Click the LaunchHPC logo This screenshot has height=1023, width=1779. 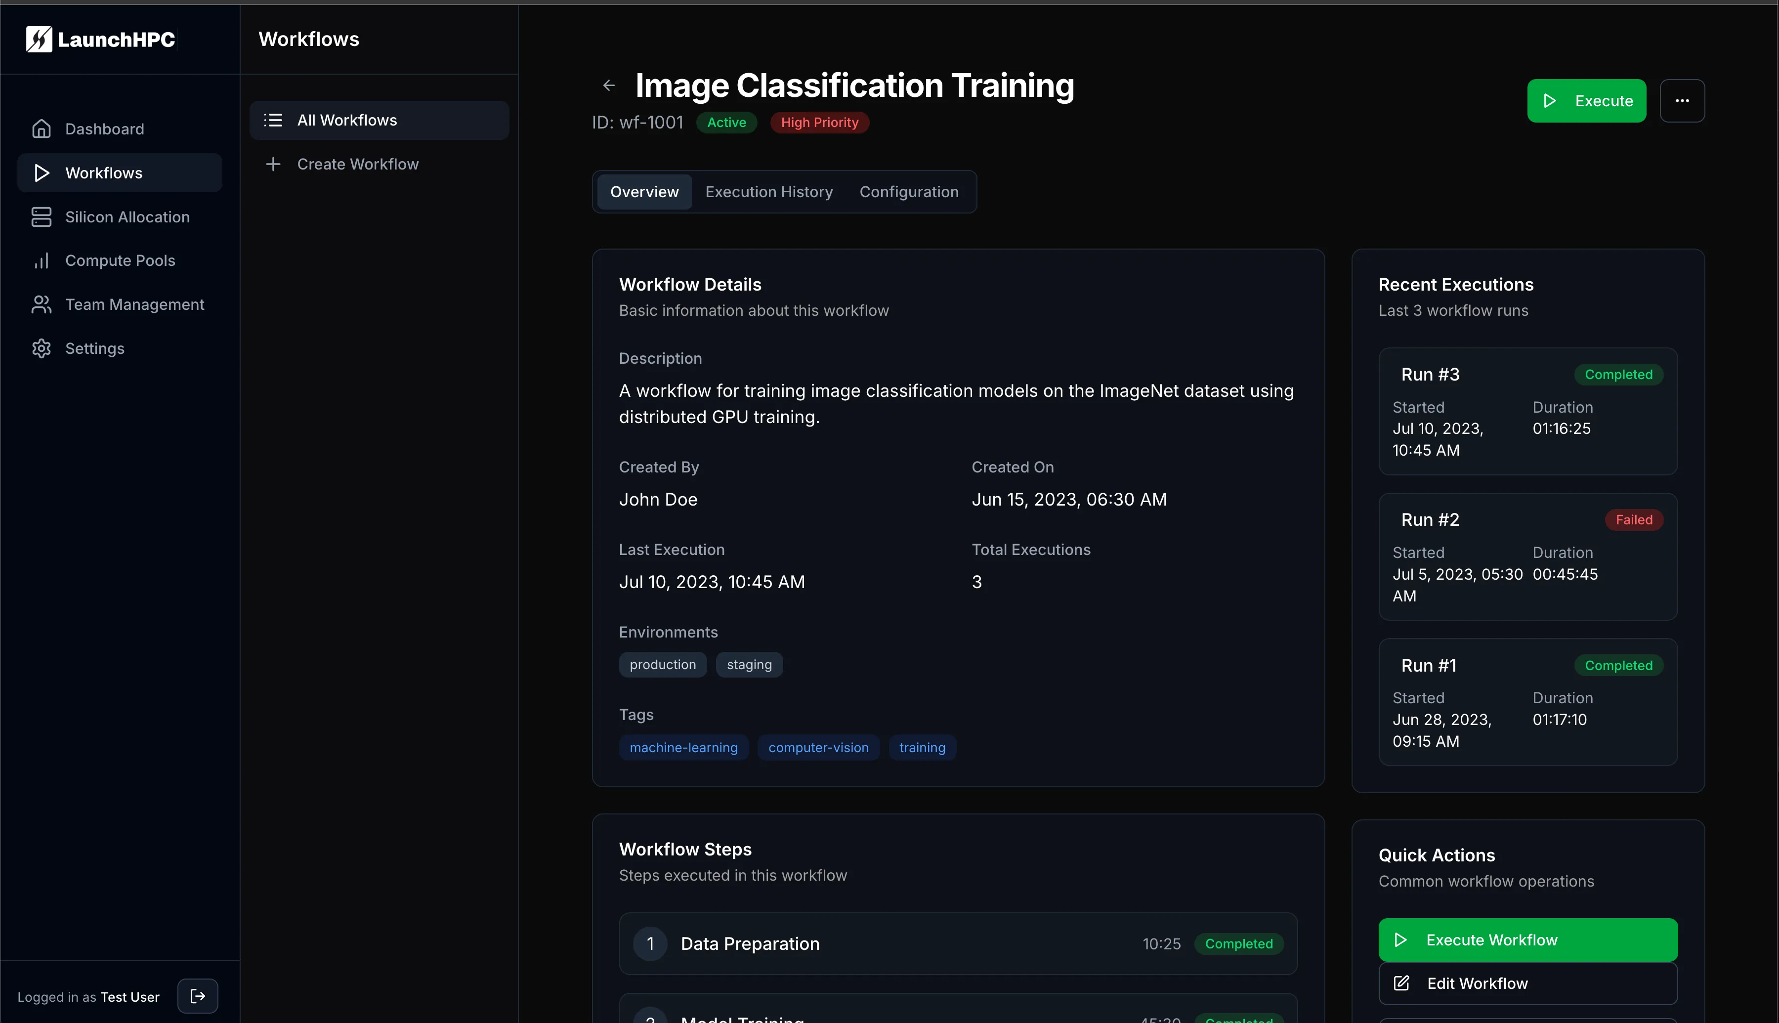click(100, 40)
